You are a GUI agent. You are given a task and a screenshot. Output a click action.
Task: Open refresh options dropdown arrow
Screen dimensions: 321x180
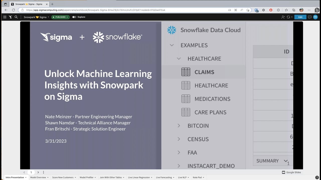tap(292, 17)
